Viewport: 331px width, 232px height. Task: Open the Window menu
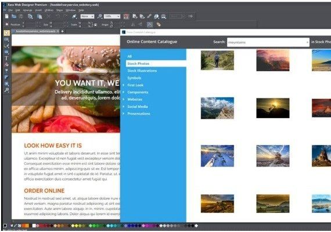(70, 10)
